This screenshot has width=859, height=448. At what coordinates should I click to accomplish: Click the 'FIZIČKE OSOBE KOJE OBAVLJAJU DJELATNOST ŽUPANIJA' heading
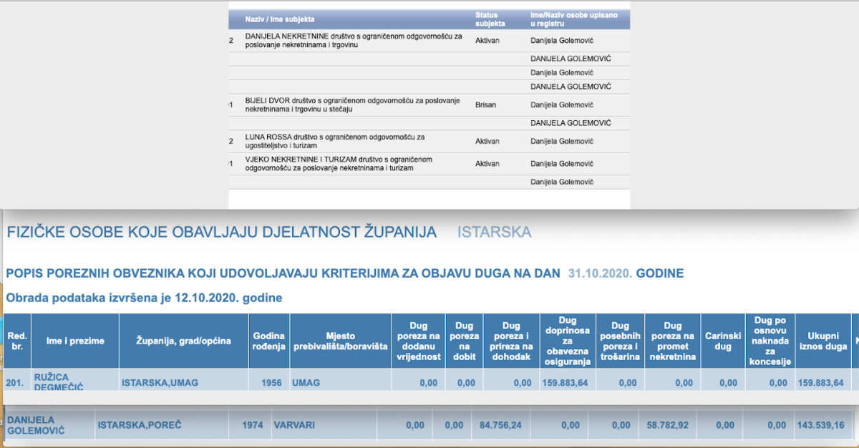click(x=221, y=232)
